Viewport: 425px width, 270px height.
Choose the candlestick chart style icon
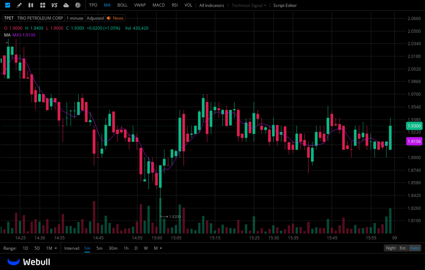[31, 5]
